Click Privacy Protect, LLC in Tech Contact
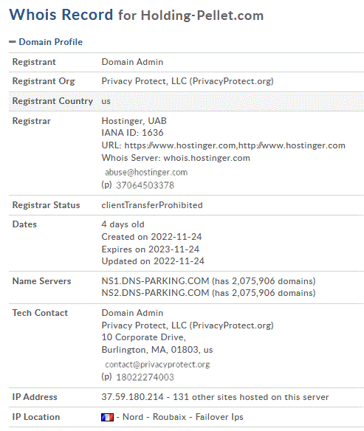 (x=188, y=325)
